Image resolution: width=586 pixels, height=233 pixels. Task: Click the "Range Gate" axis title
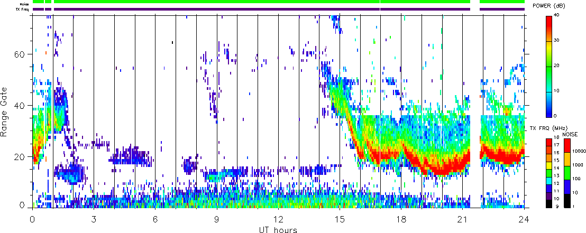4,112
